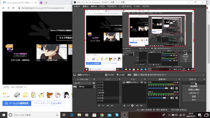Screen dimensions: 210x118
Task: Open the ヘルプ(H) menu
Action: [x=145, y=7]
